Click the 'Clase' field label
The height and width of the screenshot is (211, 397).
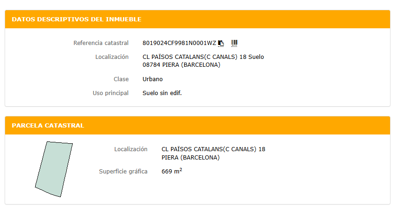(x=121, y=79)
